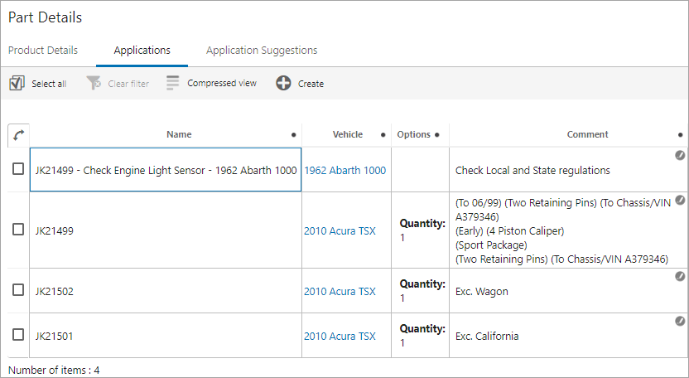The height and width of the screenshot is (378, 689).
Task: Click the Part Details heading
Action: point(45,17)
